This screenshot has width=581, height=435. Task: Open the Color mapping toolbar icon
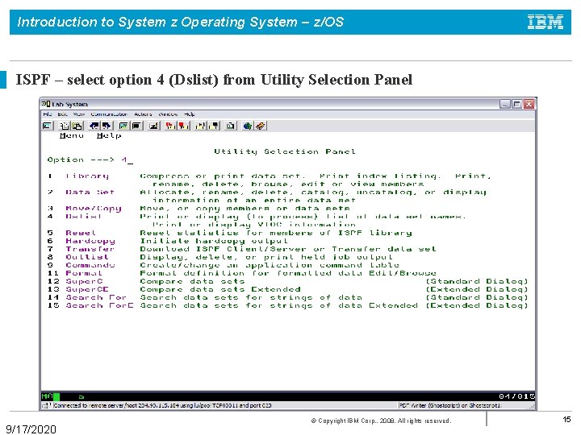click(x=136, y=126)
